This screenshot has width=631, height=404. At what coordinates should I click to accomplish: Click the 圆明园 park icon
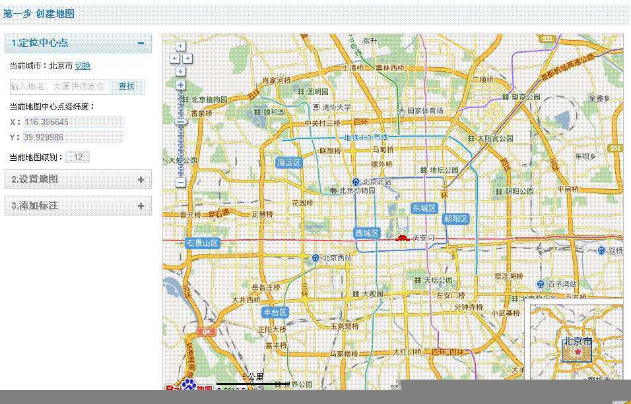tap(301, 92)
